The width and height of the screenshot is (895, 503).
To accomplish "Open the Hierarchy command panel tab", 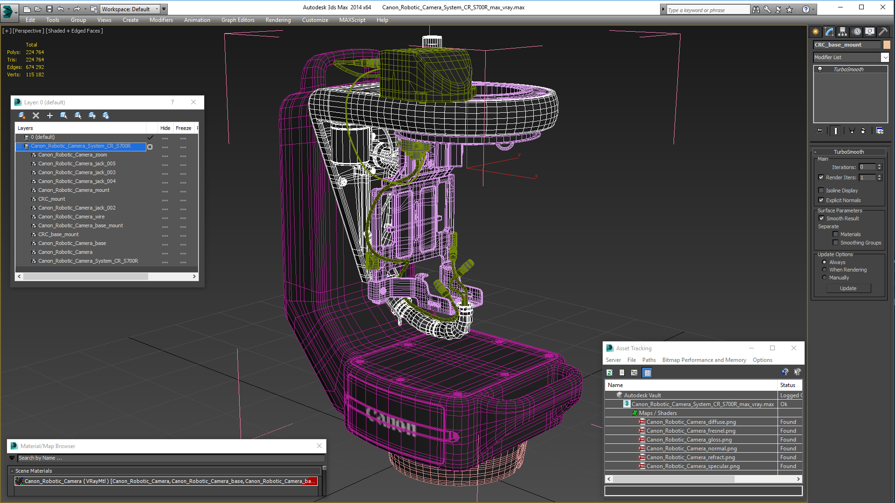I will [842, 32].
